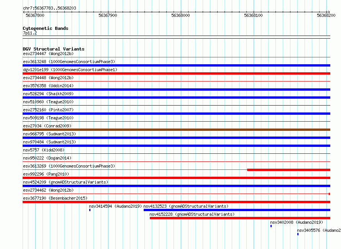Click the esv2734462 (Wong2012b) label

(48, 190)
